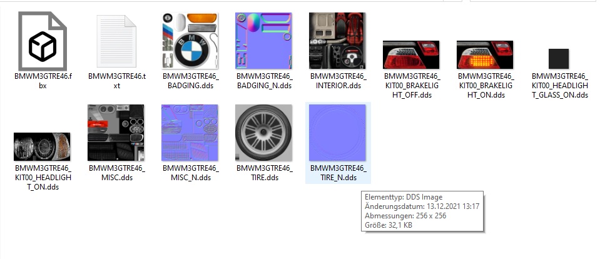Image resolution: width=600 pixels, height=259 pixels.
Task: Select the KIT00_HEADLIGHT_ON.dds thumbnail
Action: point(42,146)
